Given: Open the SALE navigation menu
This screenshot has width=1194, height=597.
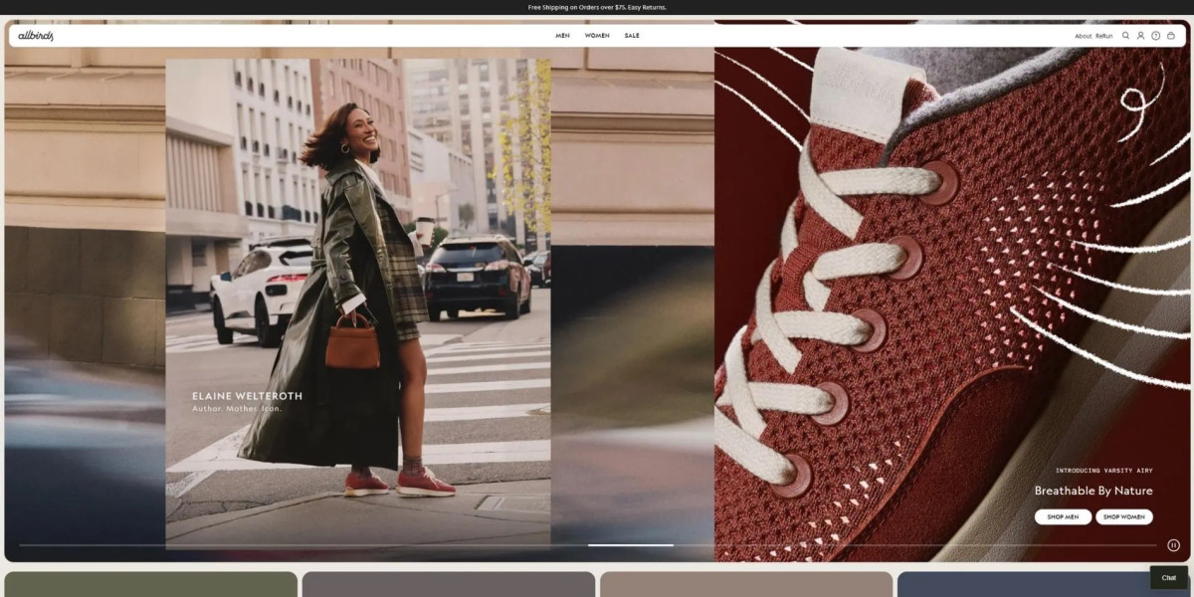Looking at the screenshot, I should pos(632,36).
